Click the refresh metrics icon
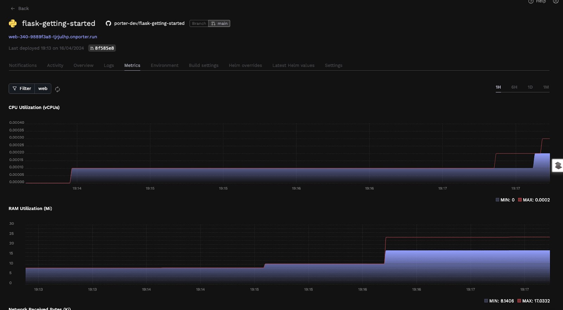Viewport: 563px width, 310px height. 57,89
